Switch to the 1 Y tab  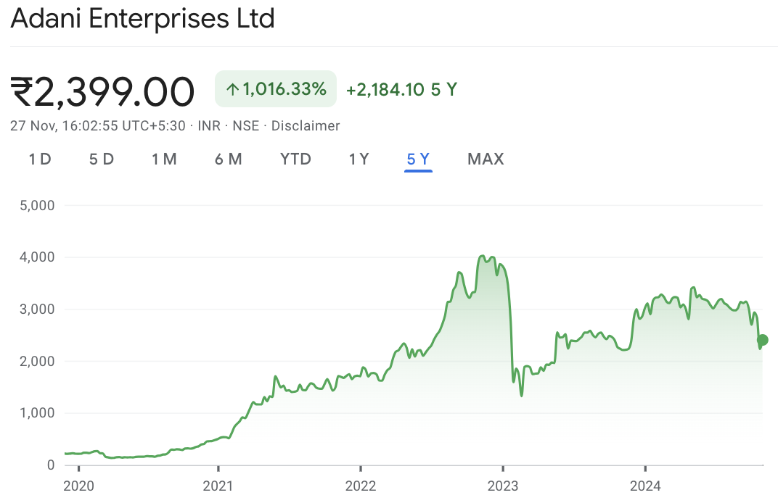(359, 159)
